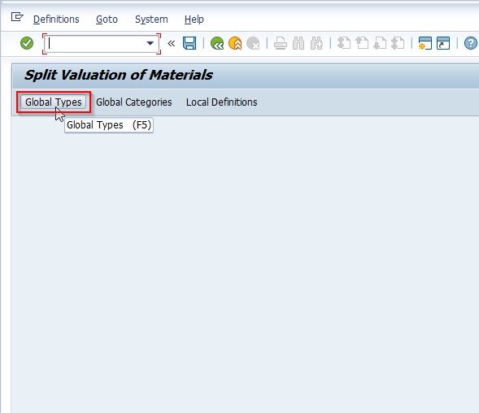Click the Local Definitions button
The width and height of the screenshot is (479, 413).
221,102
